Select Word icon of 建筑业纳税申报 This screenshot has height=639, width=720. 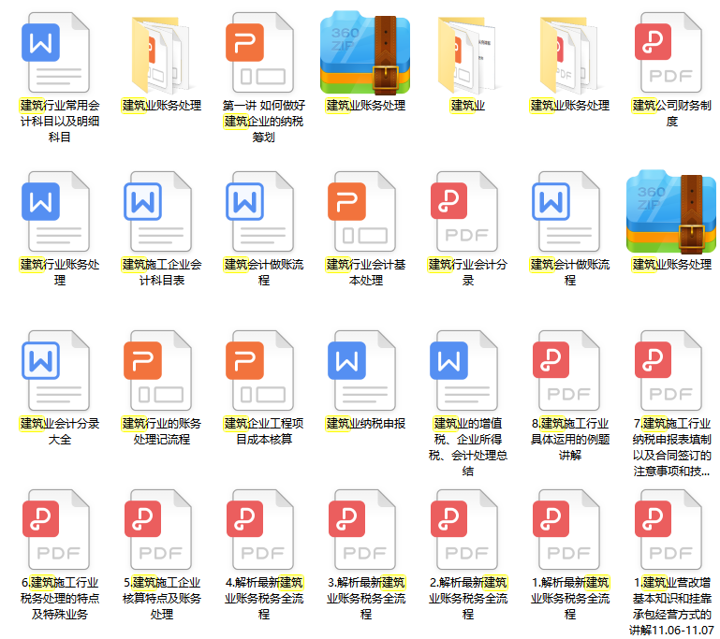coord(361,370)
